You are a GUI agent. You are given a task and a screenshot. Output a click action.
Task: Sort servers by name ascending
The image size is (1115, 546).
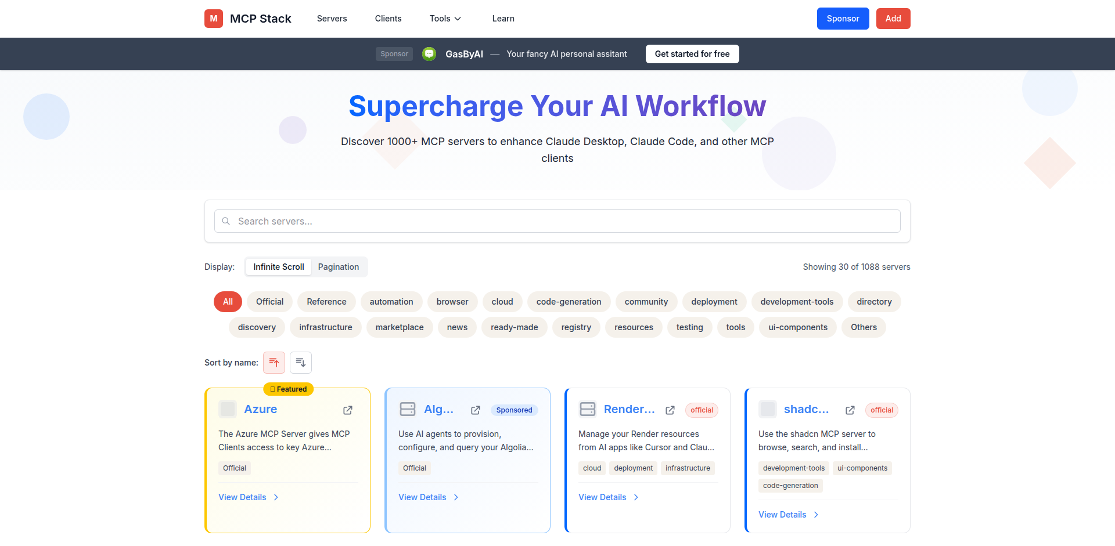pyautogui.click(x=274, y=363)
